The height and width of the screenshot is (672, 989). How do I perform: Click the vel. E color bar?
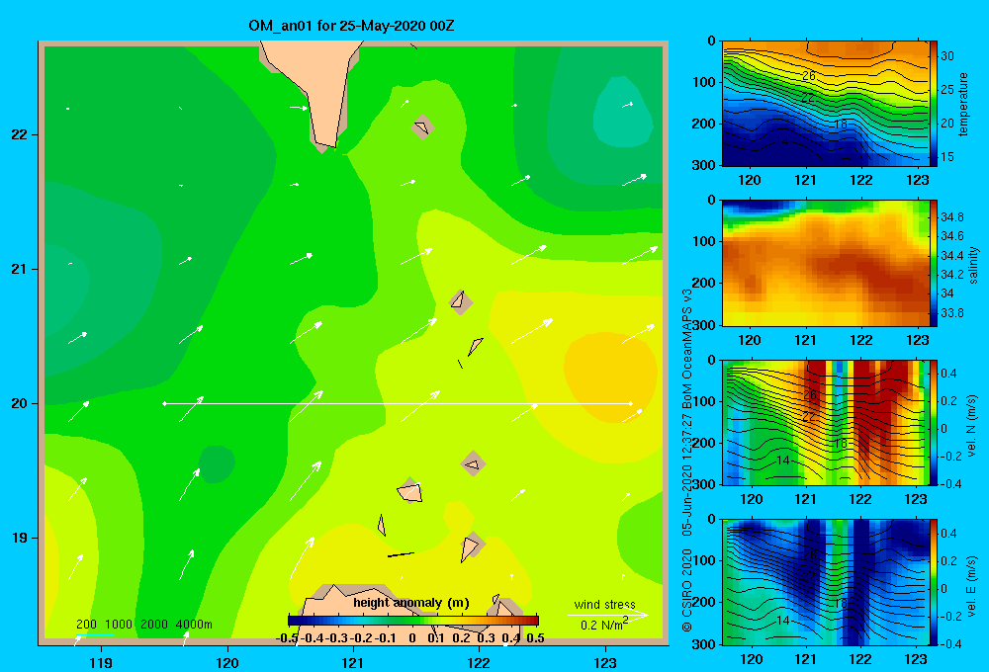[x=934, y=582]
